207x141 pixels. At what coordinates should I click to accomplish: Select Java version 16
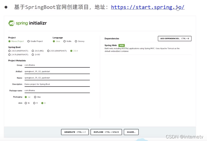pos(27,103)
